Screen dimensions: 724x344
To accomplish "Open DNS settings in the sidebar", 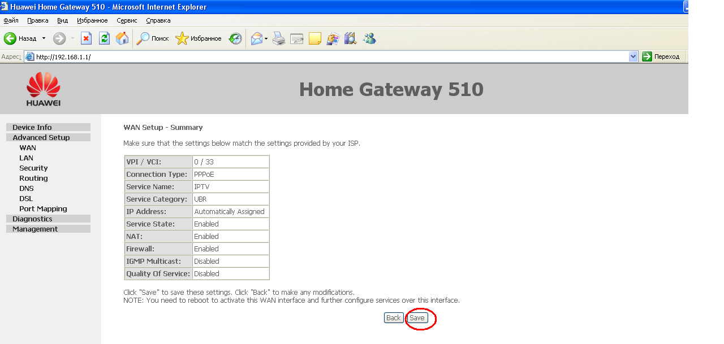I will [x=27, y=189].
